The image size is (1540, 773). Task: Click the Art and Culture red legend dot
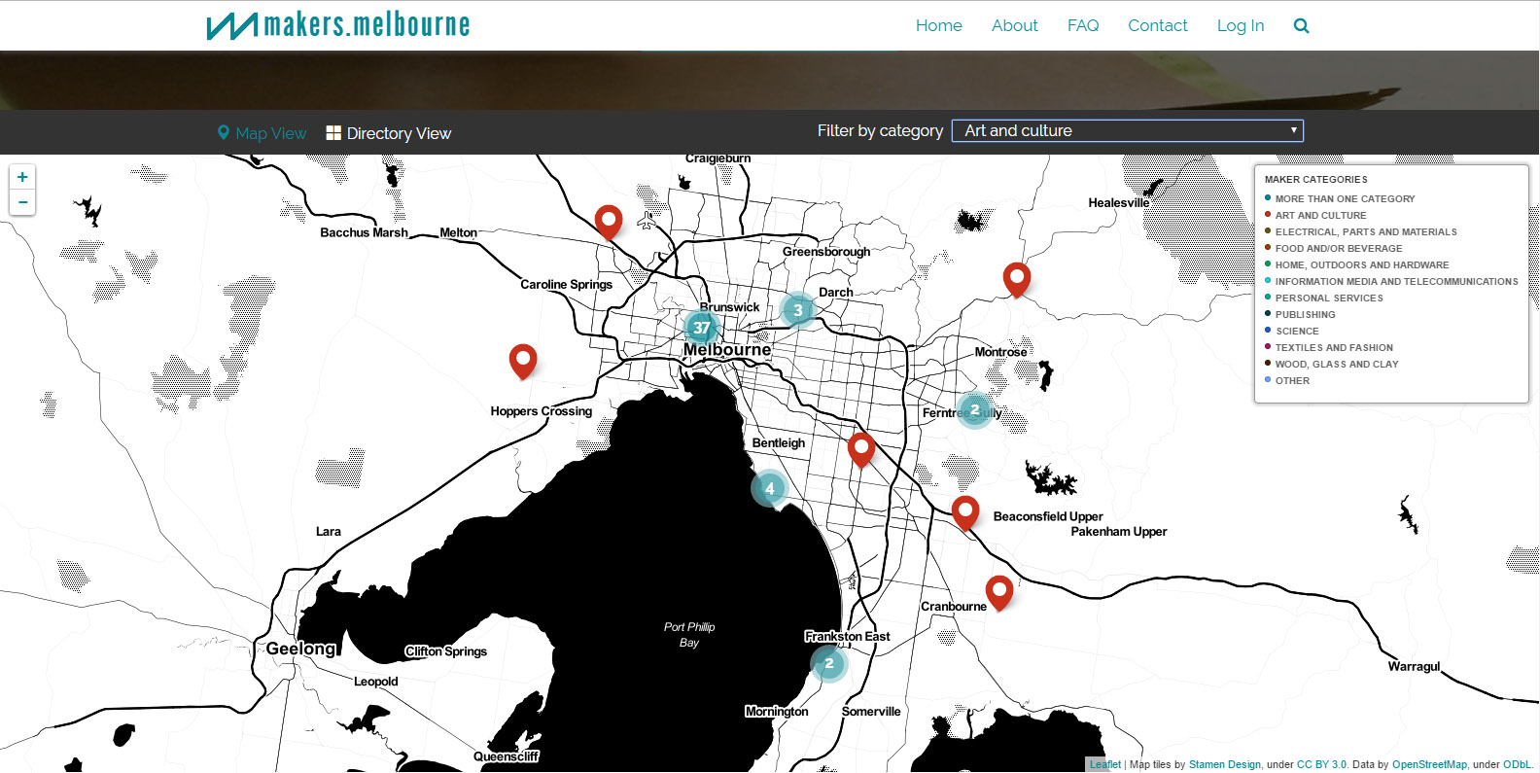pyautogui.click(x=1268, y=215)
